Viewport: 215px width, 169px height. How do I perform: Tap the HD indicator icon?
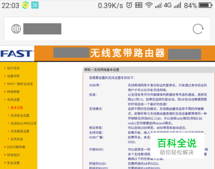(x=139, y=6)
